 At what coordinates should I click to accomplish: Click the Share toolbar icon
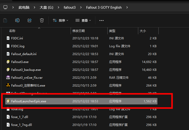(x=30, y=20)
